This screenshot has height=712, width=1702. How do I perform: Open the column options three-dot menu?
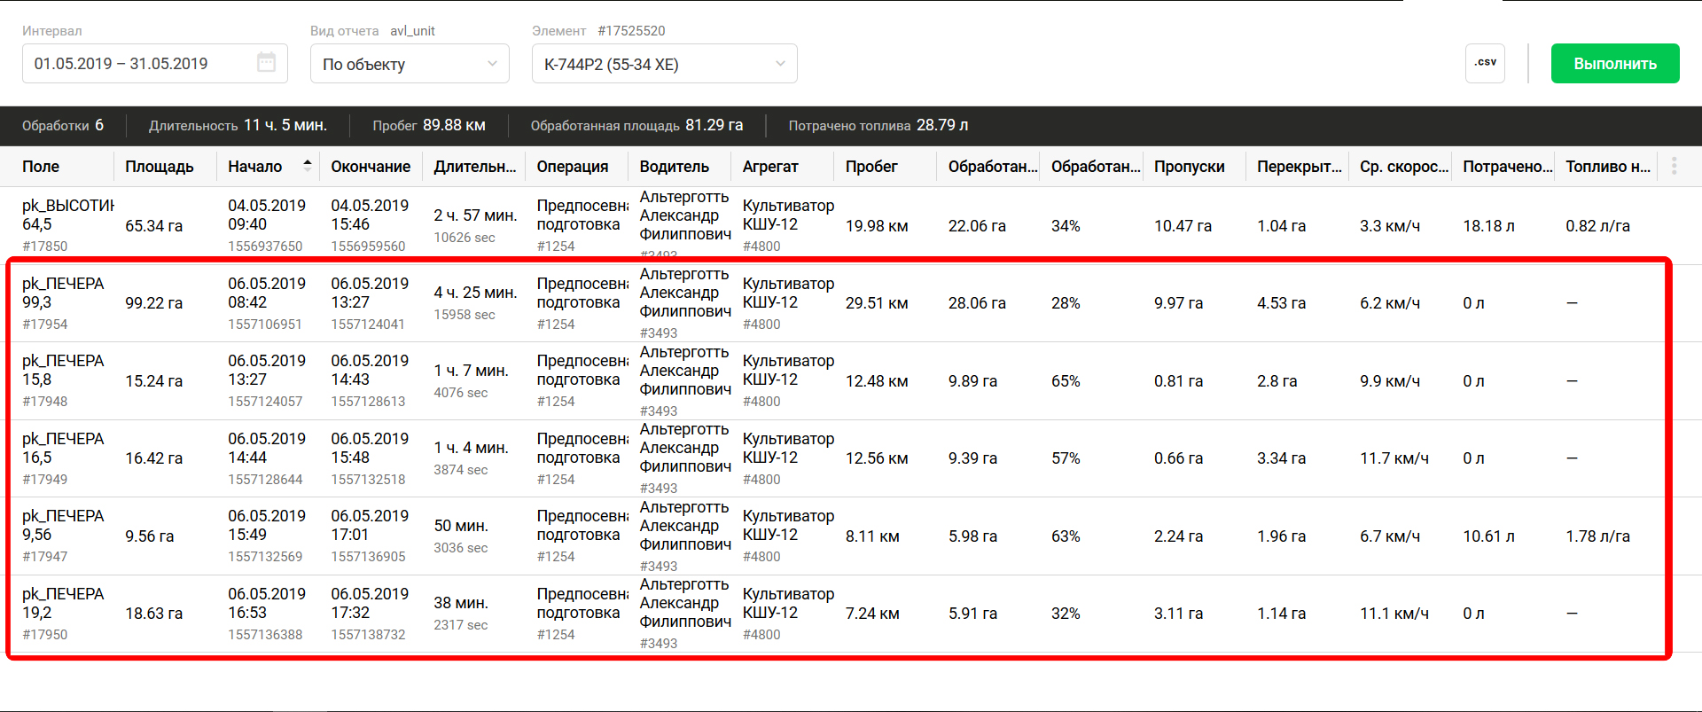1674,166
